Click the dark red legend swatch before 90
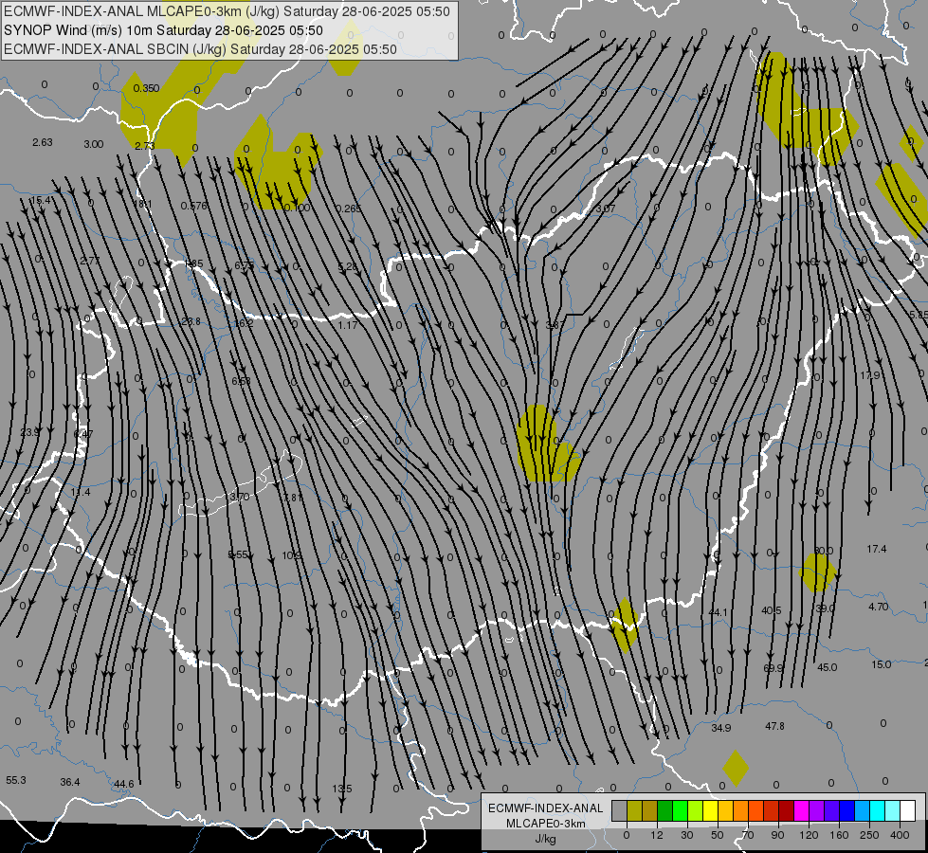928x853 pixels. (787, 810)
